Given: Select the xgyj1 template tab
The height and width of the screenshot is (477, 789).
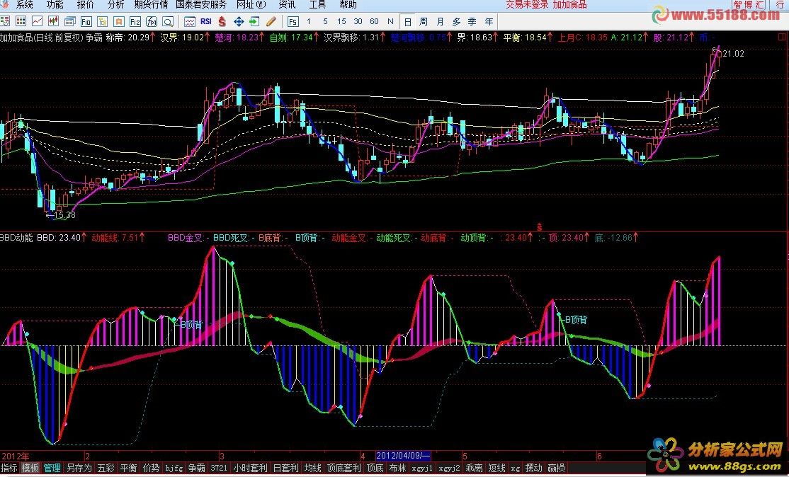Looking at the screenshot, I should coord(422,468).
